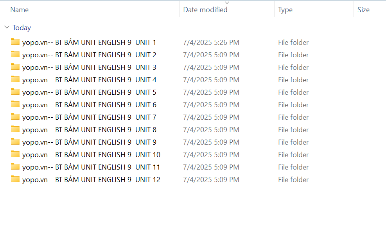Collapse the Today group chevron
Image resolution: width=386 pixels, height=230 pixels.
click(6, 28)
